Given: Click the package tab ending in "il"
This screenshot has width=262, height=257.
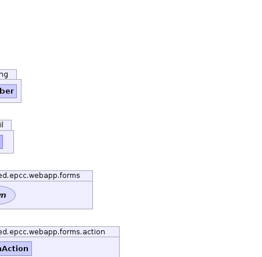Looking at the screenshot, I should click(x=6, y=125).
